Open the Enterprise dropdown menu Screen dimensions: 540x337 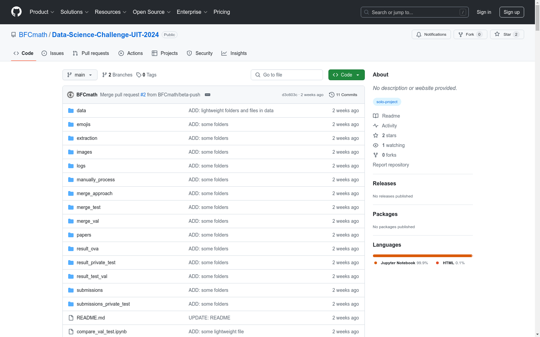tap(192, 12)
